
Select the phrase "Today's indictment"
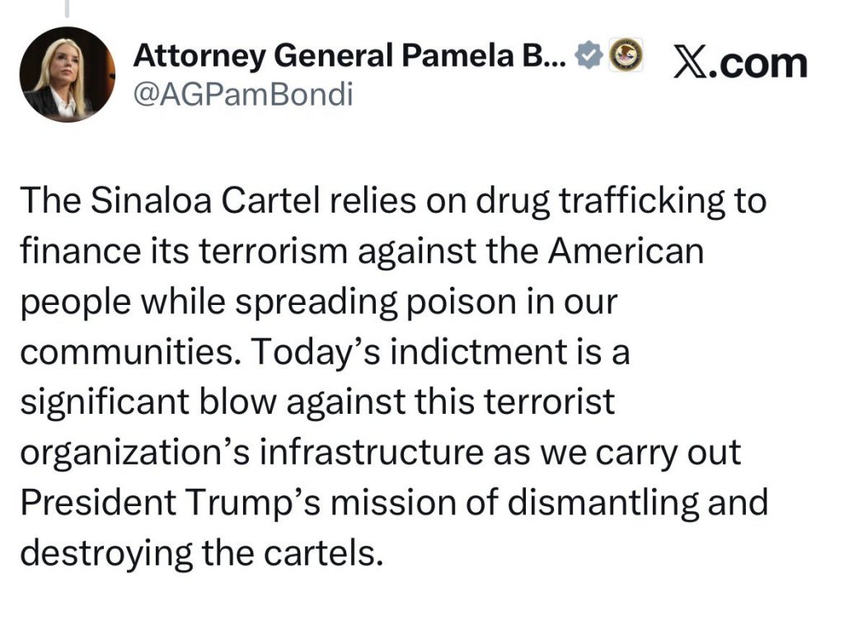coord(410,352)
